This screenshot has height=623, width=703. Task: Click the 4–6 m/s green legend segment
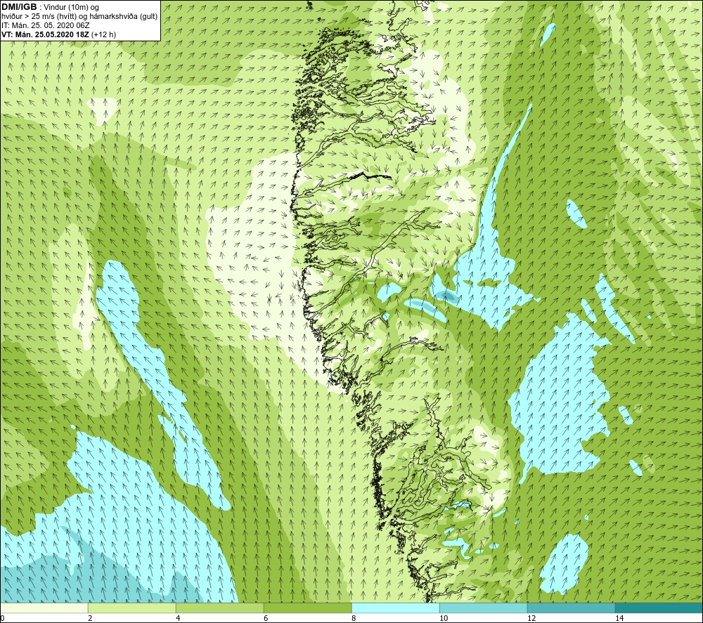219,608
